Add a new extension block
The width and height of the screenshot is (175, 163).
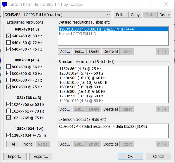[65, 144]
